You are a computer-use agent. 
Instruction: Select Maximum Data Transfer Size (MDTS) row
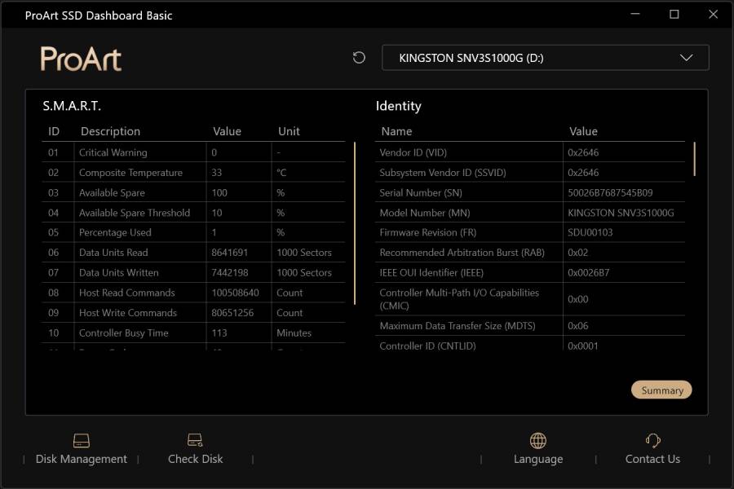pyautogui.click(x=530, y=326)
